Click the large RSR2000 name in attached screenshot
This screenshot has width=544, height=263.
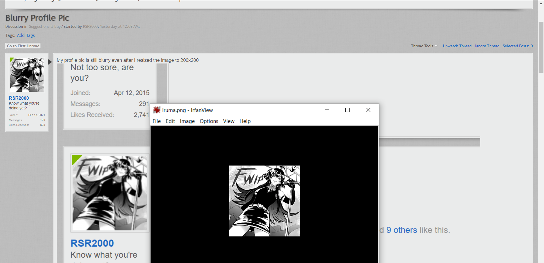tap(92, 243)
